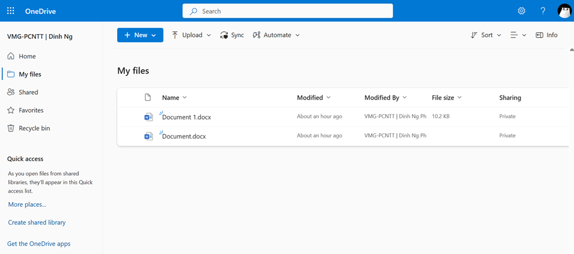Expand the Upload dropdown chevron

click(208, 35)
